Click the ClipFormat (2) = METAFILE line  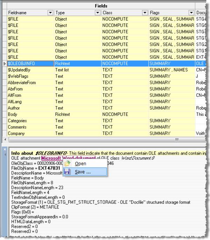coord(35,207)
